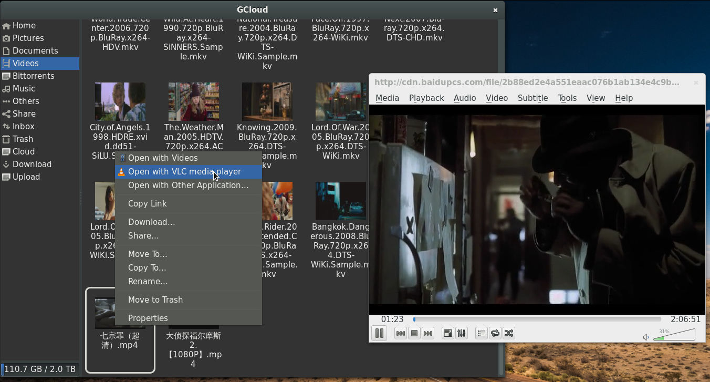
Task: Select Videos category in sidebar
Action: (40, 63)
